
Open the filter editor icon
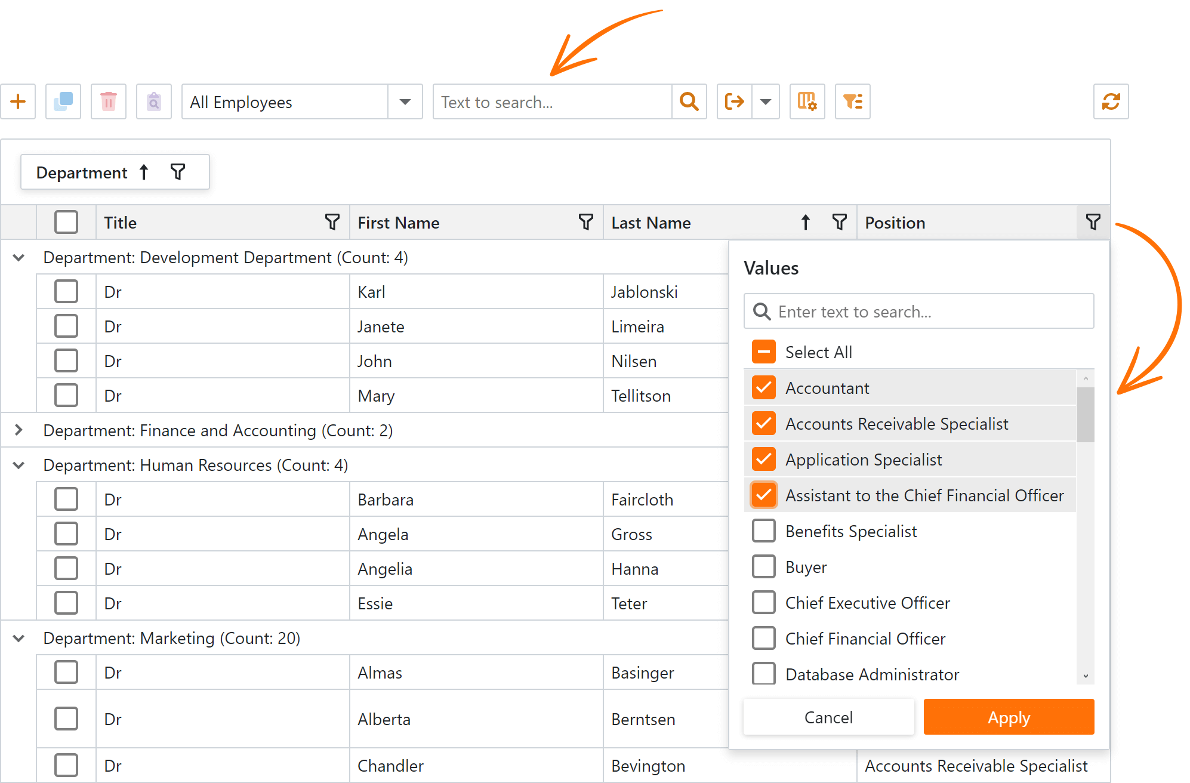(x=852, y=101)
